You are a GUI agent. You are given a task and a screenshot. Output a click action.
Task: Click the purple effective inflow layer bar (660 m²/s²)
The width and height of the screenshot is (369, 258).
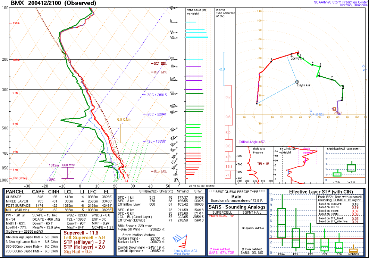point(68,173)
